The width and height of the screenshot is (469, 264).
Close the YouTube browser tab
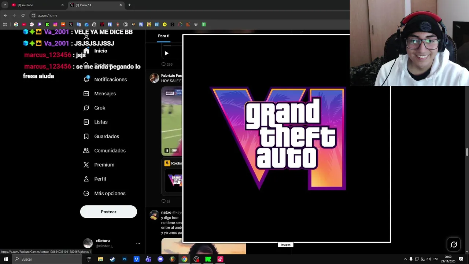tap(62, 5)
